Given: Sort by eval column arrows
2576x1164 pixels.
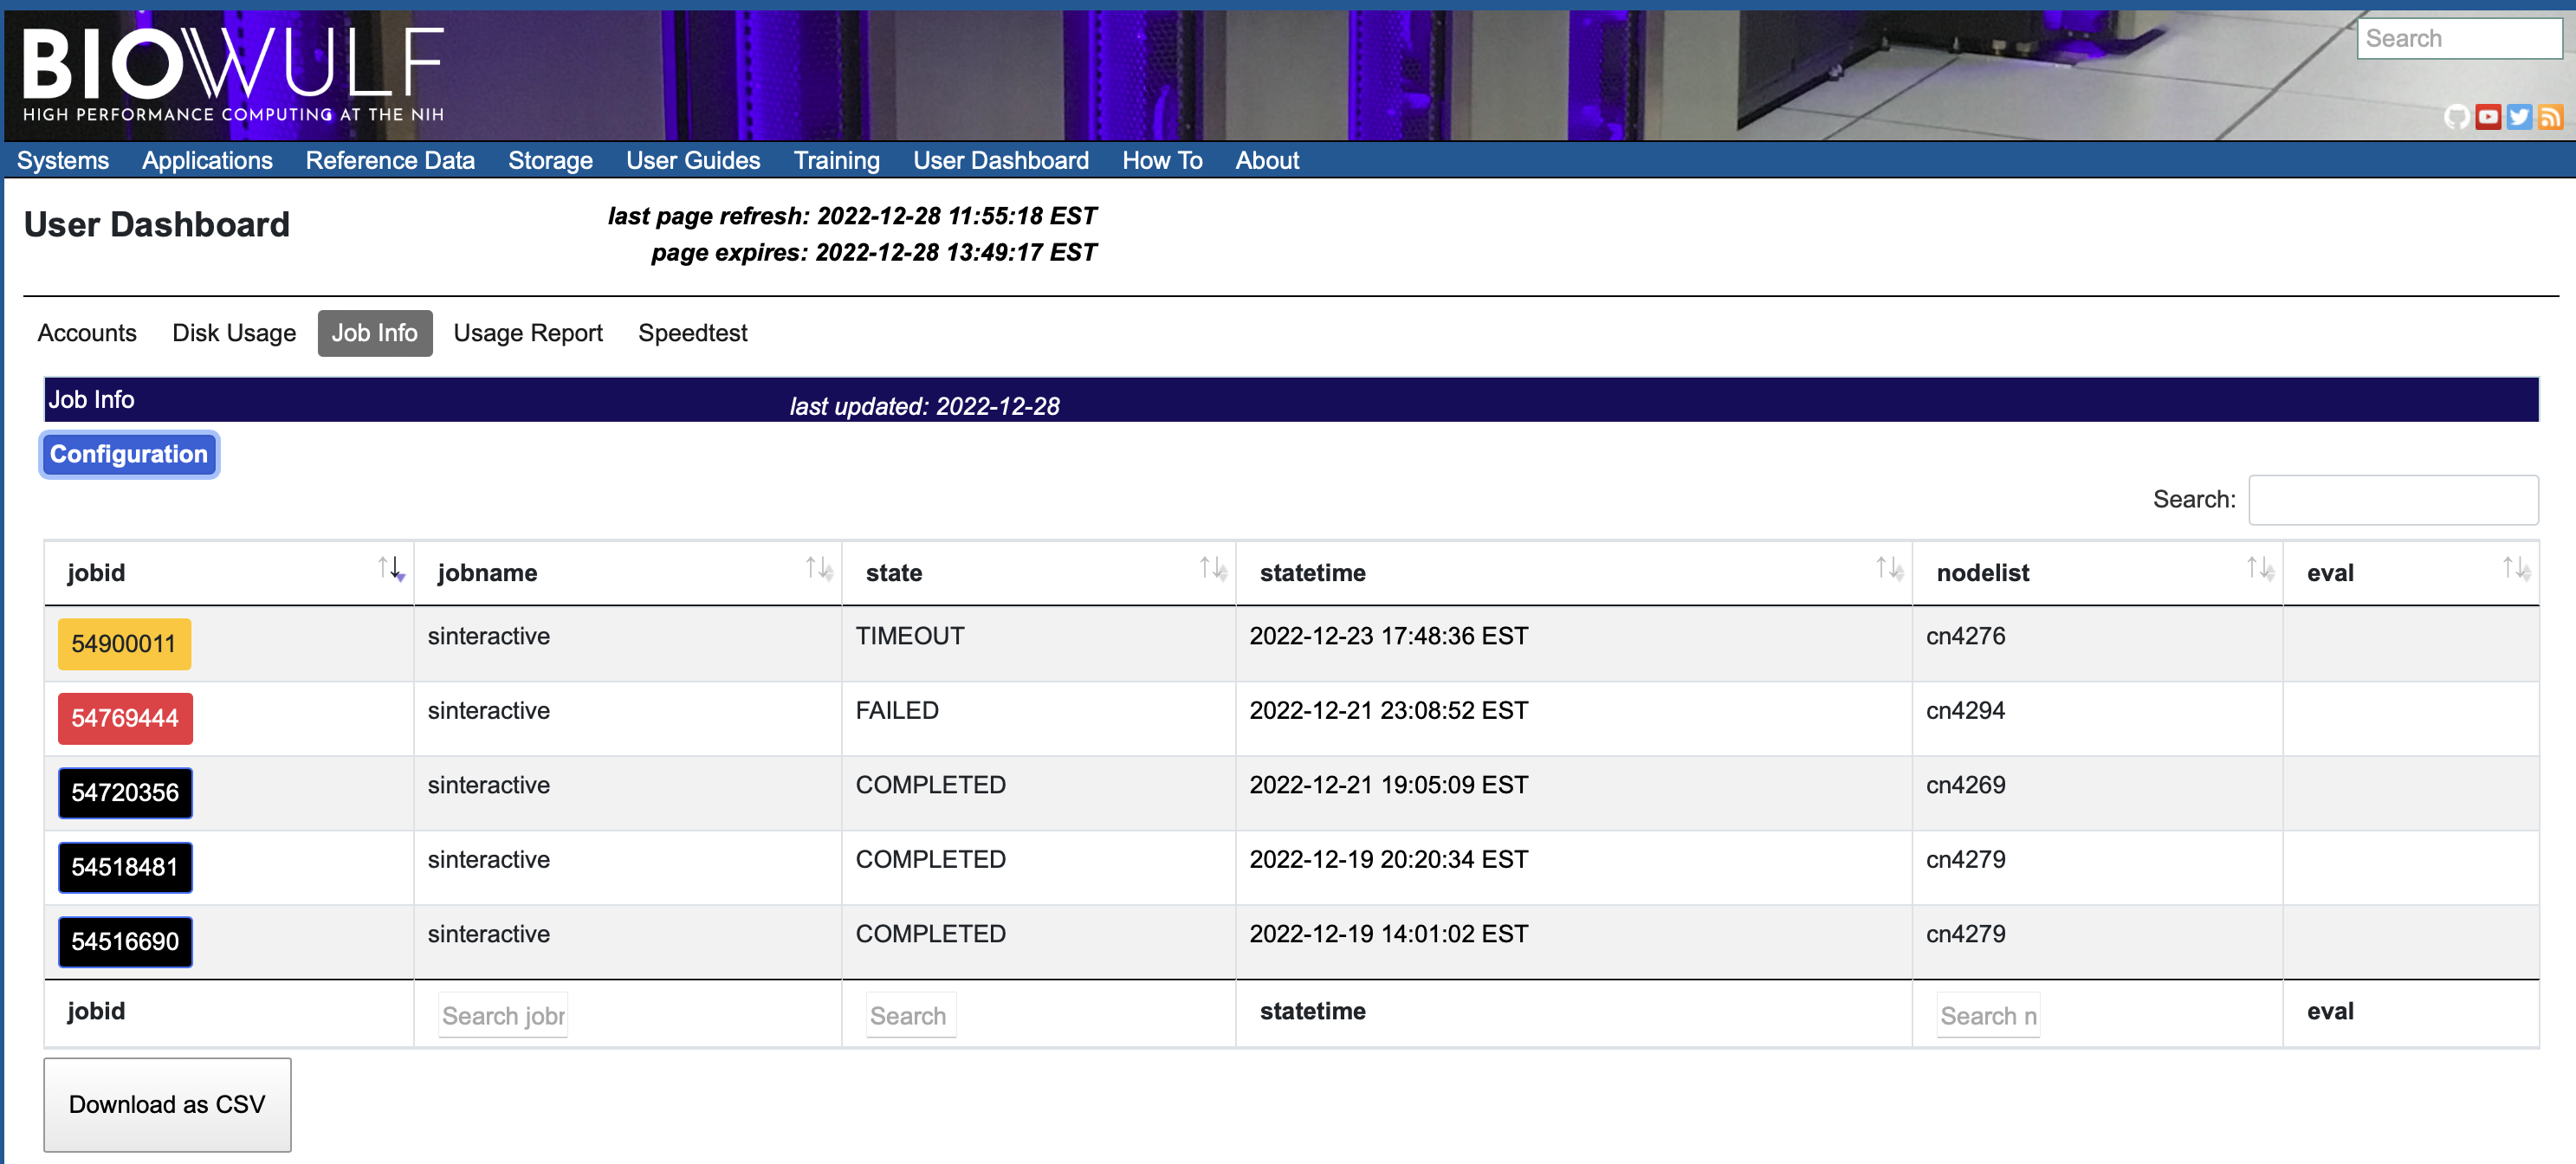Looking at the screenshot, I should (2515, 570).
